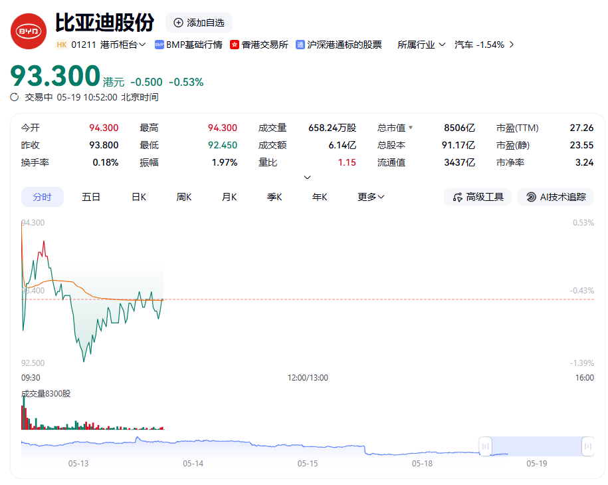This screenshot has height=485, width=608.
Task: Click the 05-18 date on overview timeline
Action: point(422,464)
